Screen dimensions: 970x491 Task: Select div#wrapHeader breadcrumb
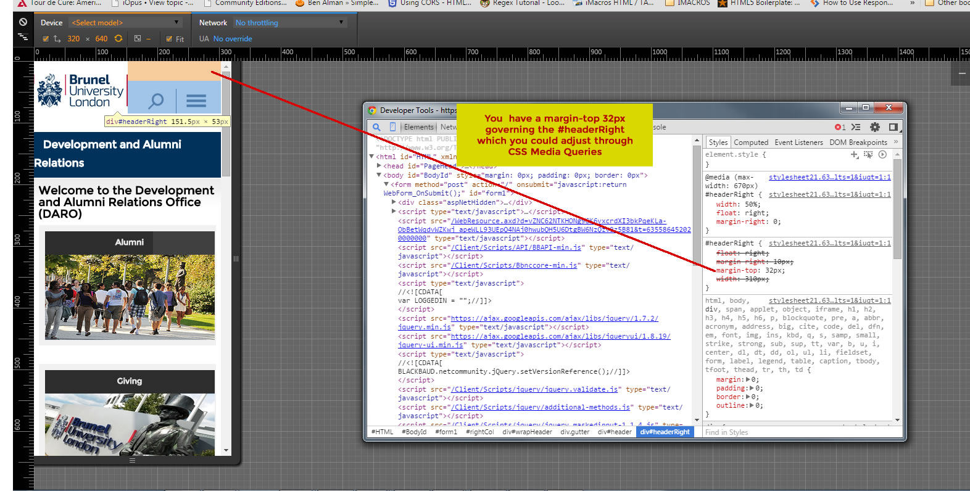[x=527, y=432]
